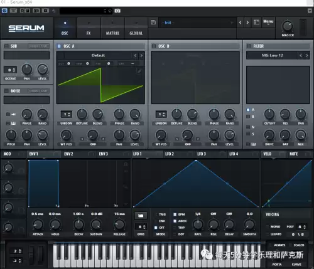
Task: Adjust OSC B unison voices stepper
Action: (x=161, y=114)
